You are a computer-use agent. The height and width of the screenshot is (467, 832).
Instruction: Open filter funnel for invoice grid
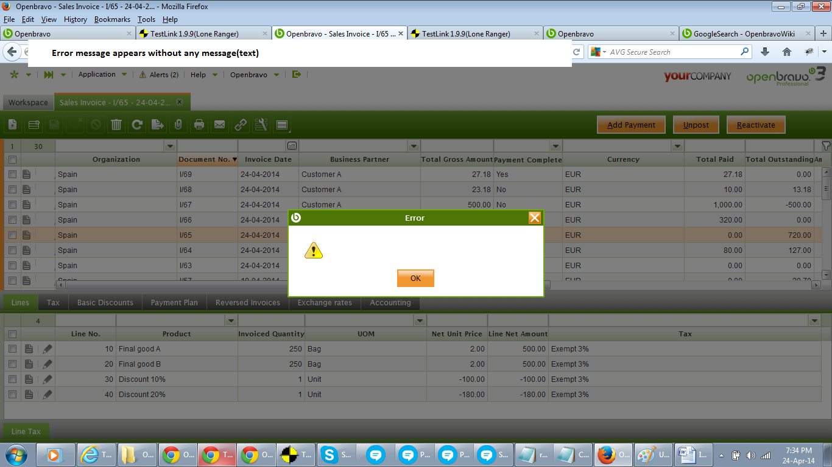click(826, 146)
